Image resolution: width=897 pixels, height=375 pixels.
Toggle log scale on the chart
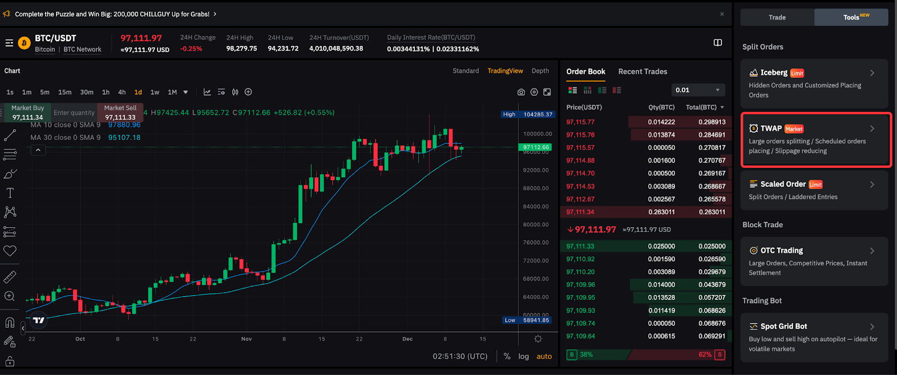(x=523, y=357)
